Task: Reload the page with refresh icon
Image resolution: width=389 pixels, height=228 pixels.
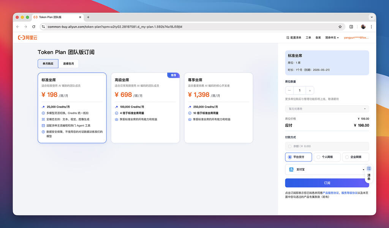Action: click(34, 27)
